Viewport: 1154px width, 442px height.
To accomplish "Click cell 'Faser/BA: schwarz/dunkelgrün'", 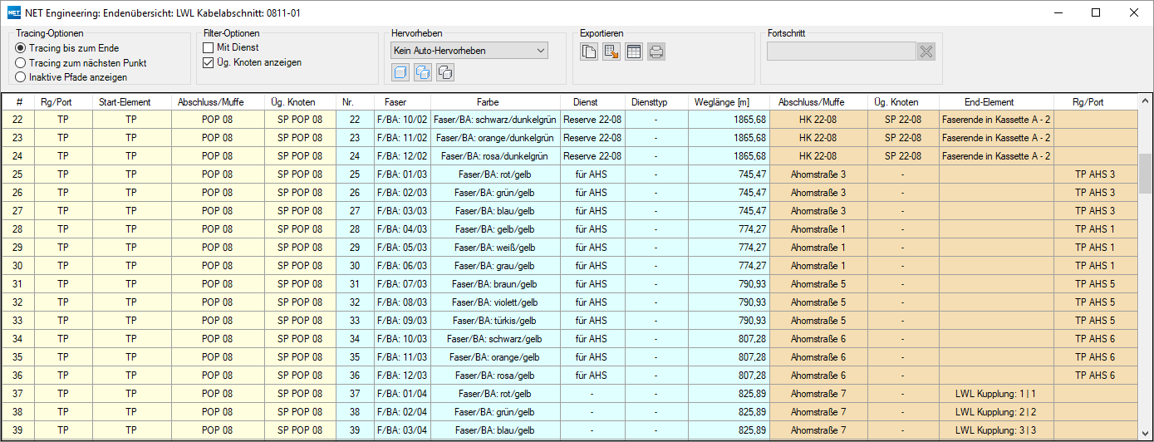I will pos(495,120).
